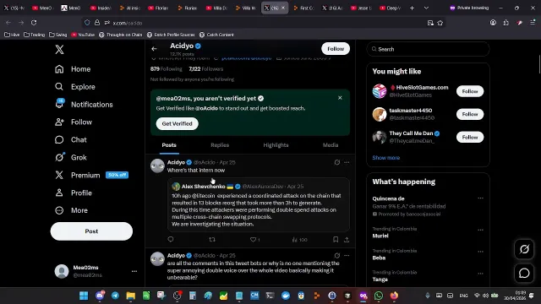The height and width of the screenshot is (304, 541).
Task: Open Thoughts on Chain bookmark
Action: [120, 35]
